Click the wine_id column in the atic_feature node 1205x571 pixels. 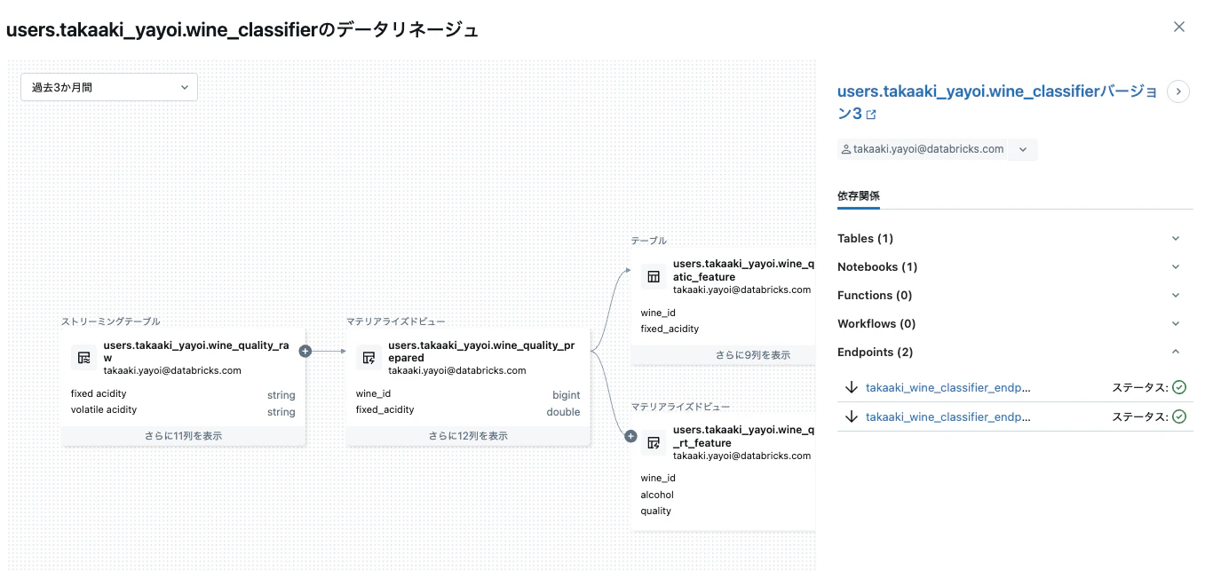point(658,313)
